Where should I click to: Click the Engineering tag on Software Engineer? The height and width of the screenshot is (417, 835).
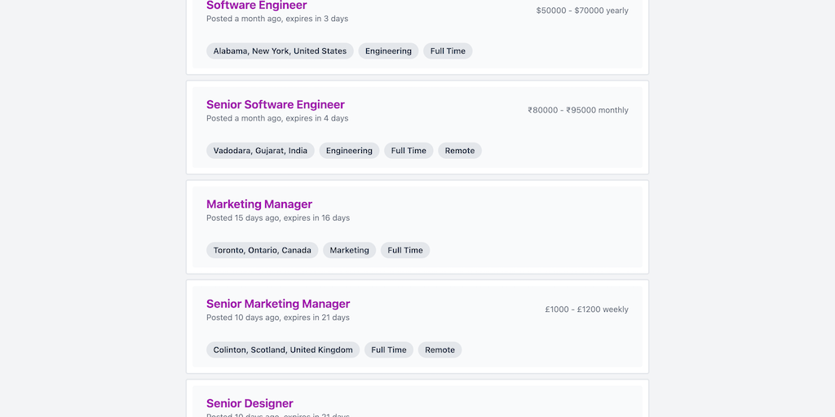coord(388,50)
